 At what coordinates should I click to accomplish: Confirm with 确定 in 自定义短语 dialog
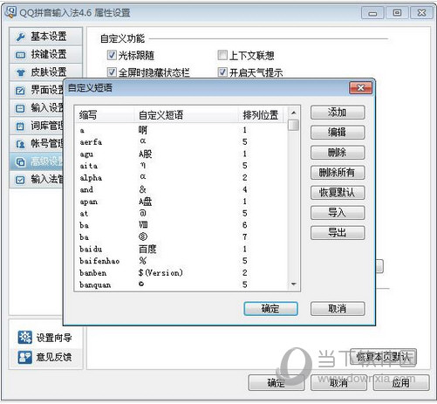(270, 309)
